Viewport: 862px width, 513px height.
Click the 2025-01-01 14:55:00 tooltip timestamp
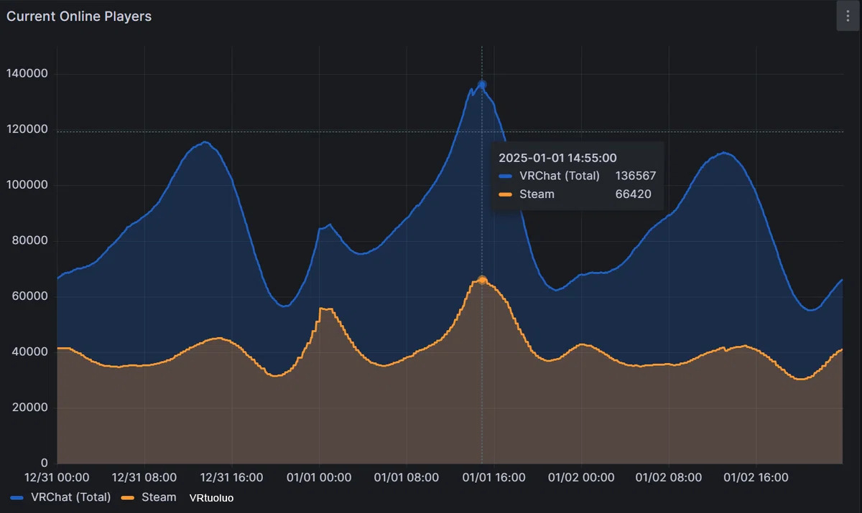click(x=557, y=158)
